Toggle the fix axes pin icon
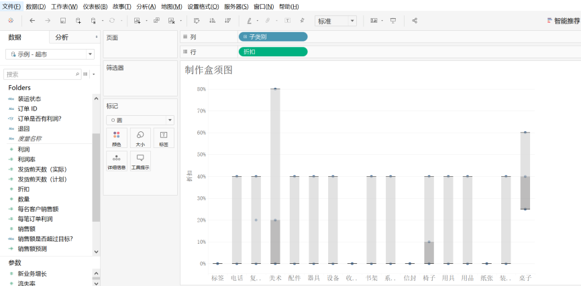The height and width of the screenshot is (286, 581). [302, 21]
